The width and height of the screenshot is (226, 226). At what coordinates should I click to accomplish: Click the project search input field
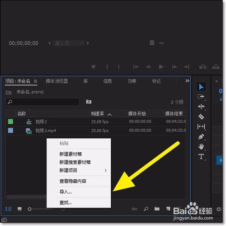coord(42,102)
